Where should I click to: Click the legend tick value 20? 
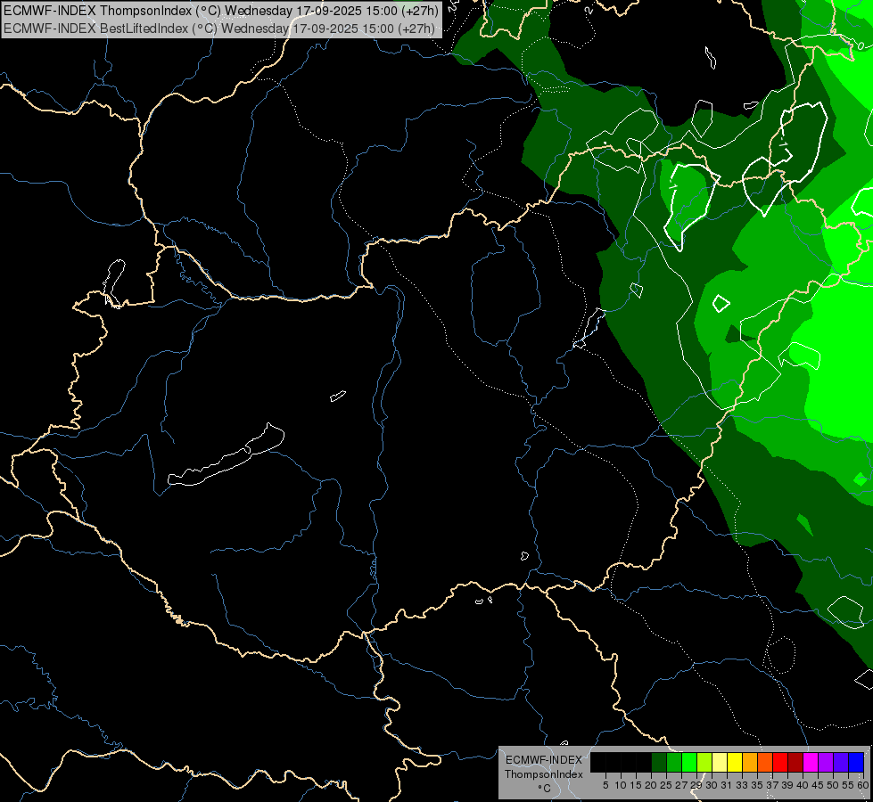(652, 785)
